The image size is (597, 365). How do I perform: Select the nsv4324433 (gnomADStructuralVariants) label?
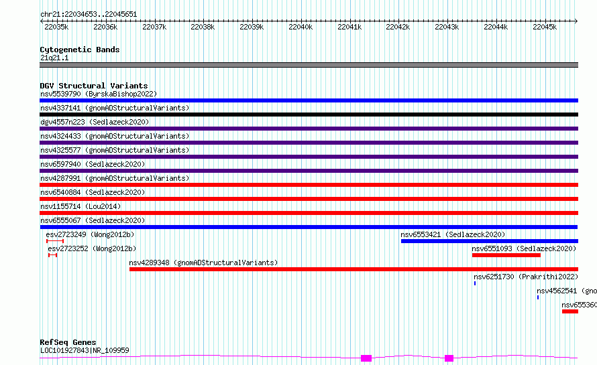pyautogui.click(x=115, y=136)
